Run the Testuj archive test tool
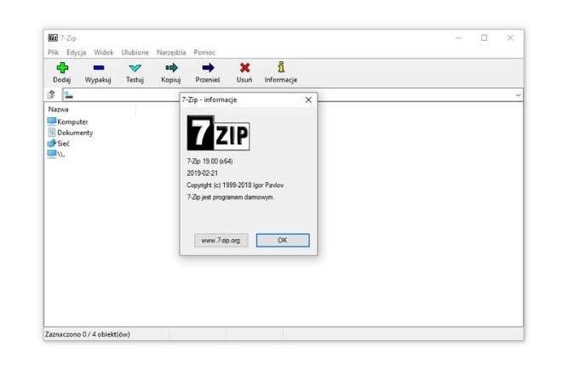This screenshot has height=369, width=562. [x=135, y=72]
